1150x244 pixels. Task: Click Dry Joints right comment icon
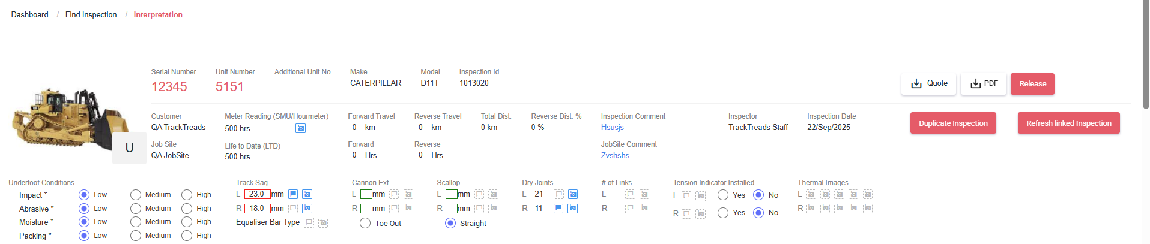point(558,209)
